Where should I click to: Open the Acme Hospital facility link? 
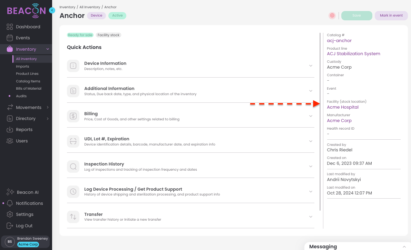pyautogui.click(x=343, y=107)
